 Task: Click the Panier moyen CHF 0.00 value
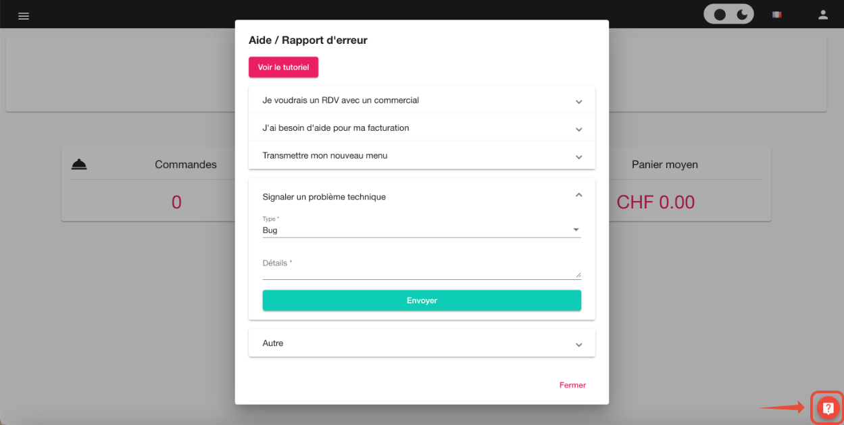point(655,202)
